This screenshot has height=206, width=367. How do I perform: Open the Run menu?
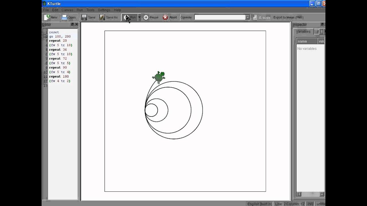[80, 10]
